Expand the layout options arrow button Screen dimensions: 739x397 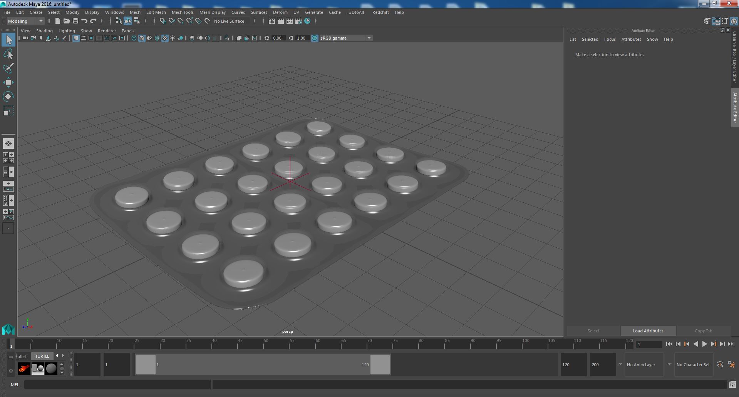tap(8, 228)
